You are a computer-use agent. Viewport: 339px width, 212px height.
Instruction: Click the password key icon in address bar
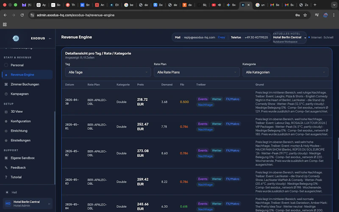tap(297, 15)
